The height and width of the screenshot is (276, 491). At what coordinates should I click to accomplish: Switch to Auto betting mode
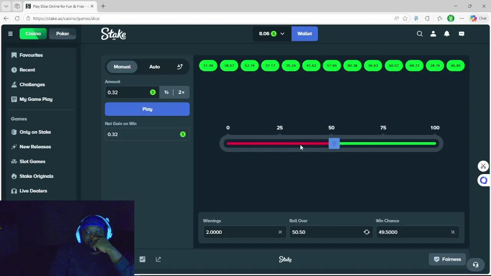[x=155, y=67]
